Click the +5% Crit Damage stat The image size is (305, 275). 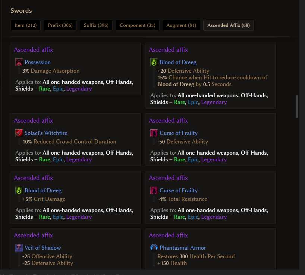(x=44, y=199)
